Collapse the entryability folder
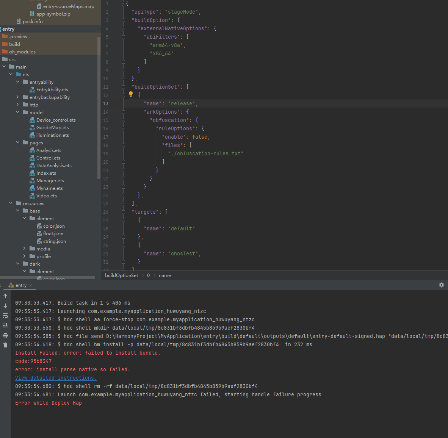The height and width of the screenshot is (438, 448). tap(18, 82)
